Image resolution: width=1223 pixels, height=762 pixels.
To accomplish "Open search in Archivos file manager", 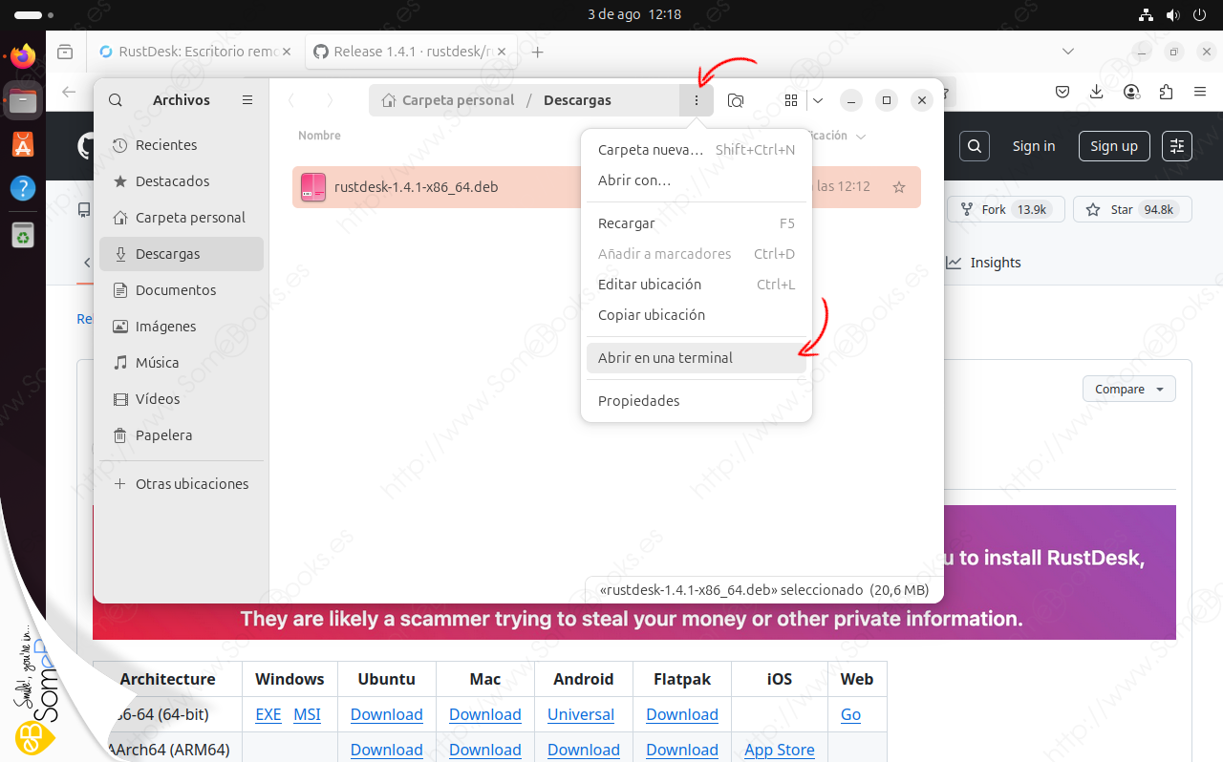I will coord(116,100).
